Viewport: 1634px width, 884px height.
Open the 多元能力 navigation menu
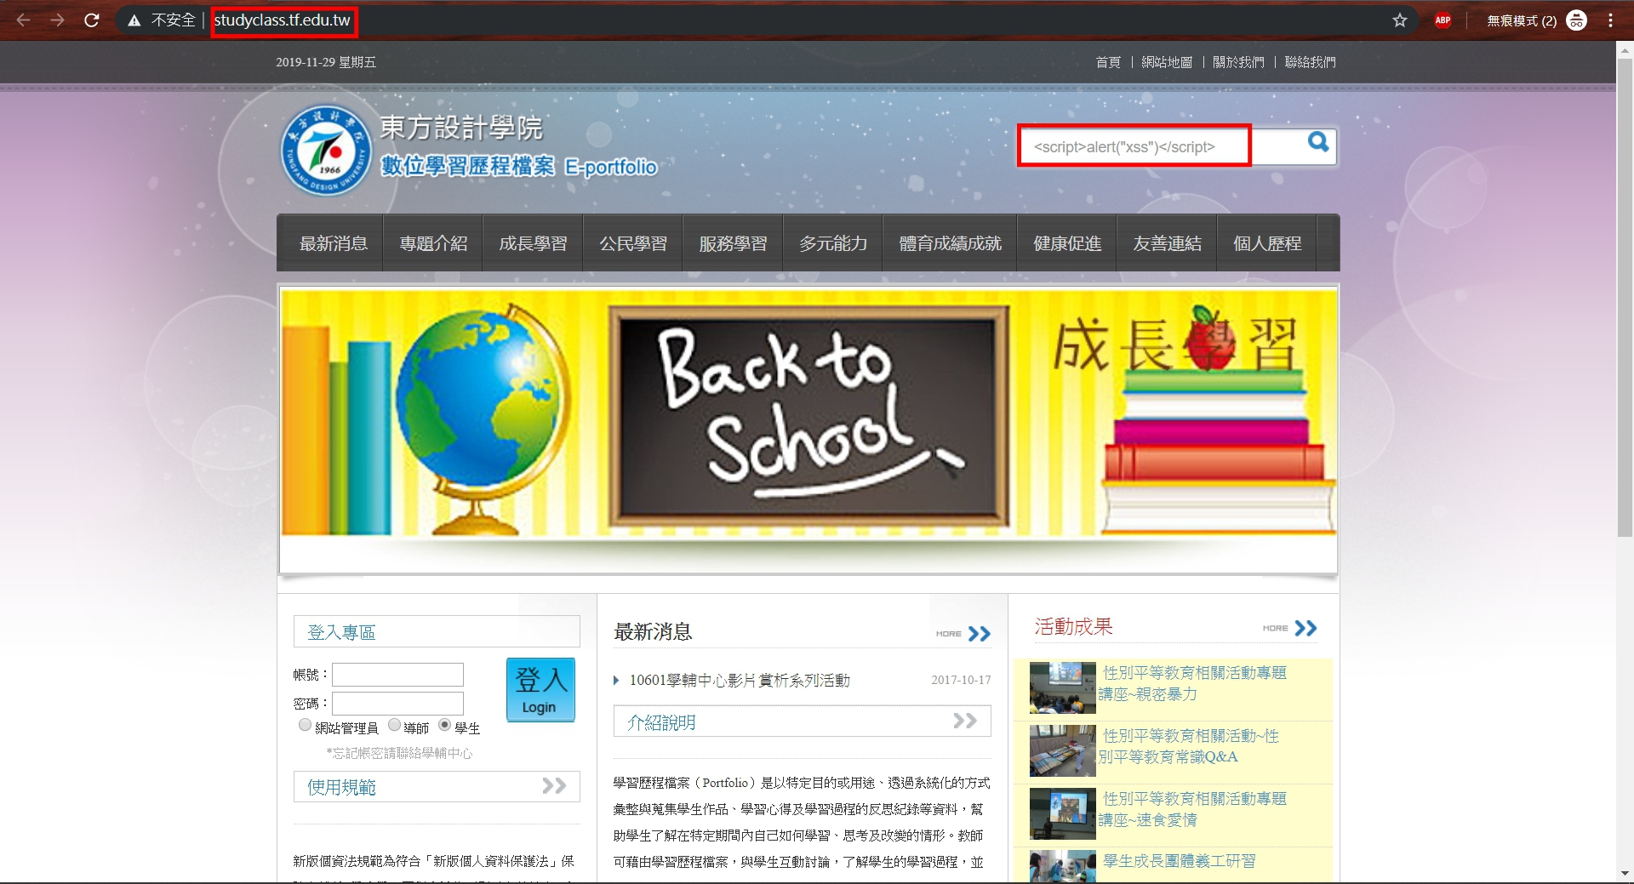(833, 244)
